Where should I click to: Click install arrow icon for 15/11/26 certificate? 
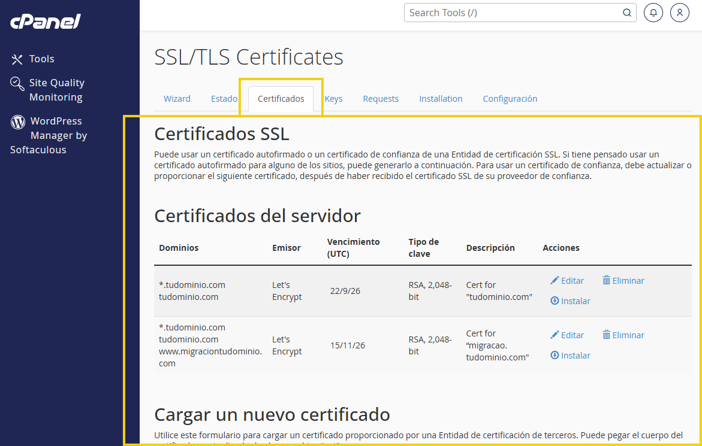coord(555,355)
